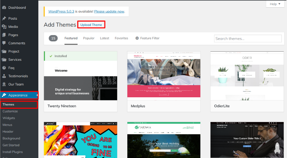
Task: Click the Project folder icon
Action: click(4, 51)
